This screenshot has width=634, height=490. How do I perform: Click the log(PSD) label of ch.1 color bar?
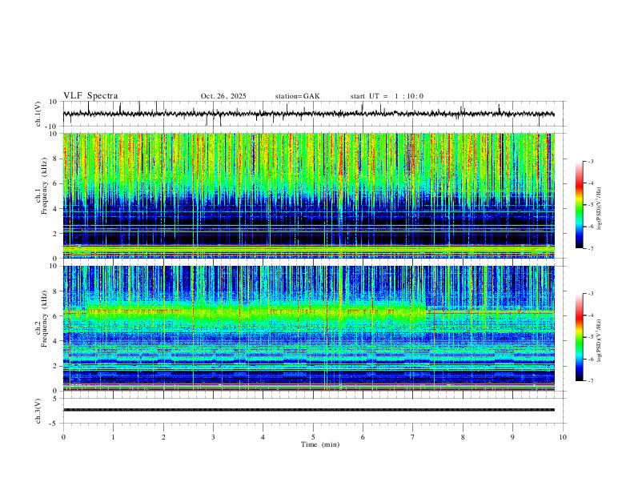point(599,209)
